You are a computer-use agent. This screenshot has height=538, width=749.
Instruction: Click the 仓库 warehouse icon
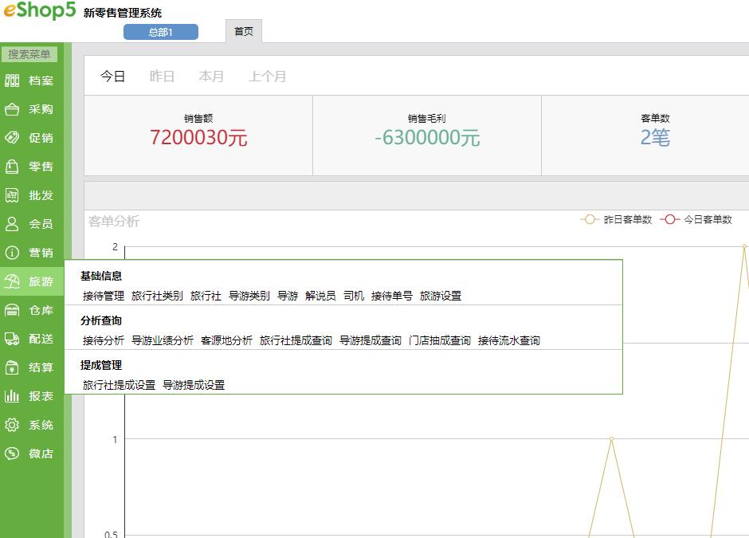point(12,309)
